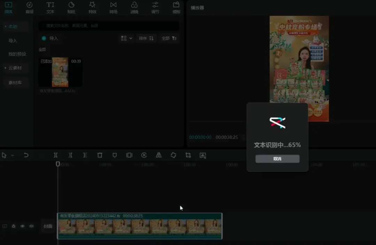
Task: Click the 封面 cover button
Action: click(48, 226)
